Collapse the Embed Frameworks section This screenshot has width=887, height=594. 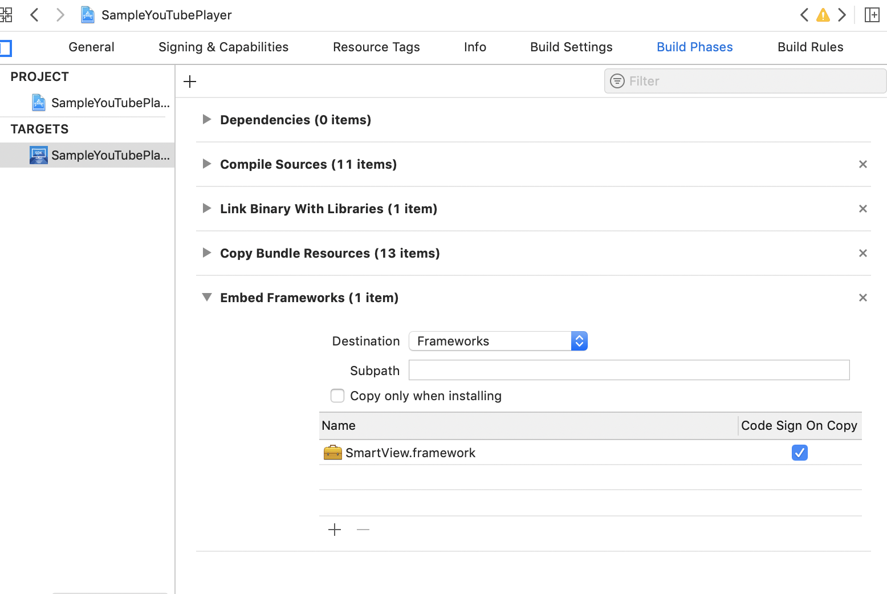pyautogui.click(x=206, y=297)
